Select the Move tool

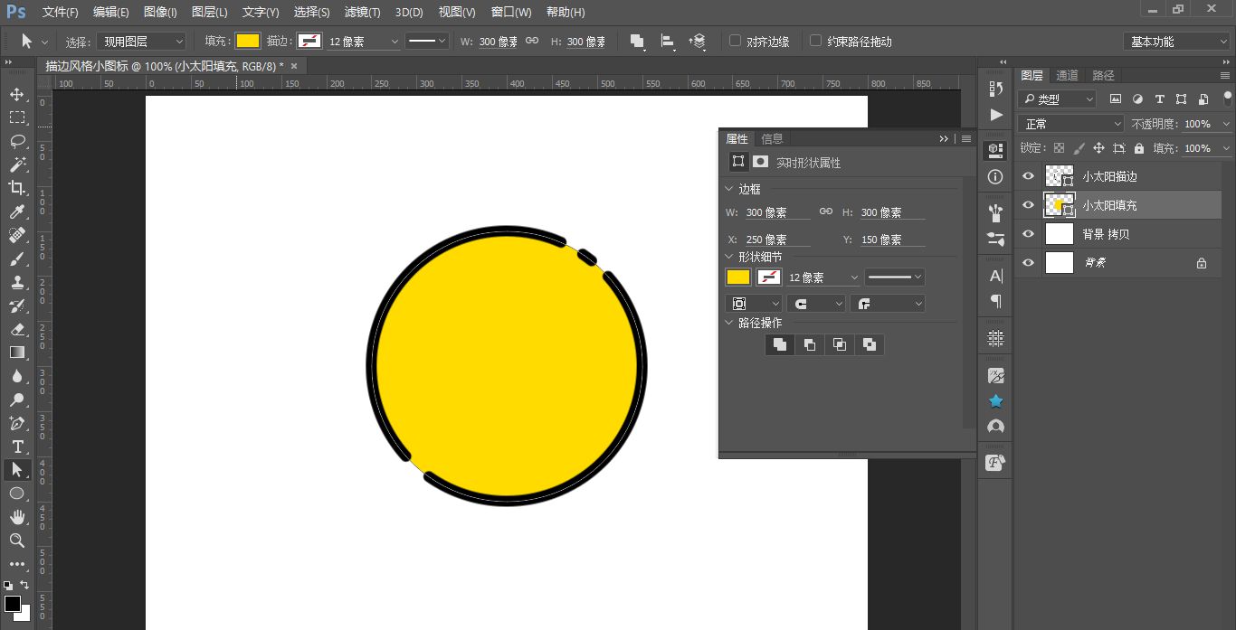[x=16, y=94]
